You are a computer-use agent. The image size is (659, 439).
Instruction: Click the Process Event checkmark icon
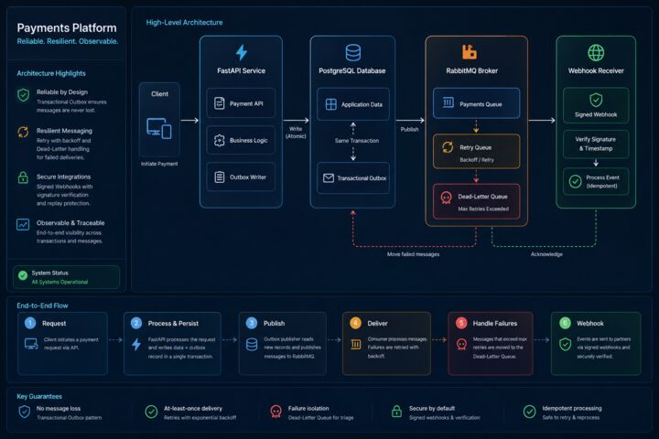(x=576, y=181)
